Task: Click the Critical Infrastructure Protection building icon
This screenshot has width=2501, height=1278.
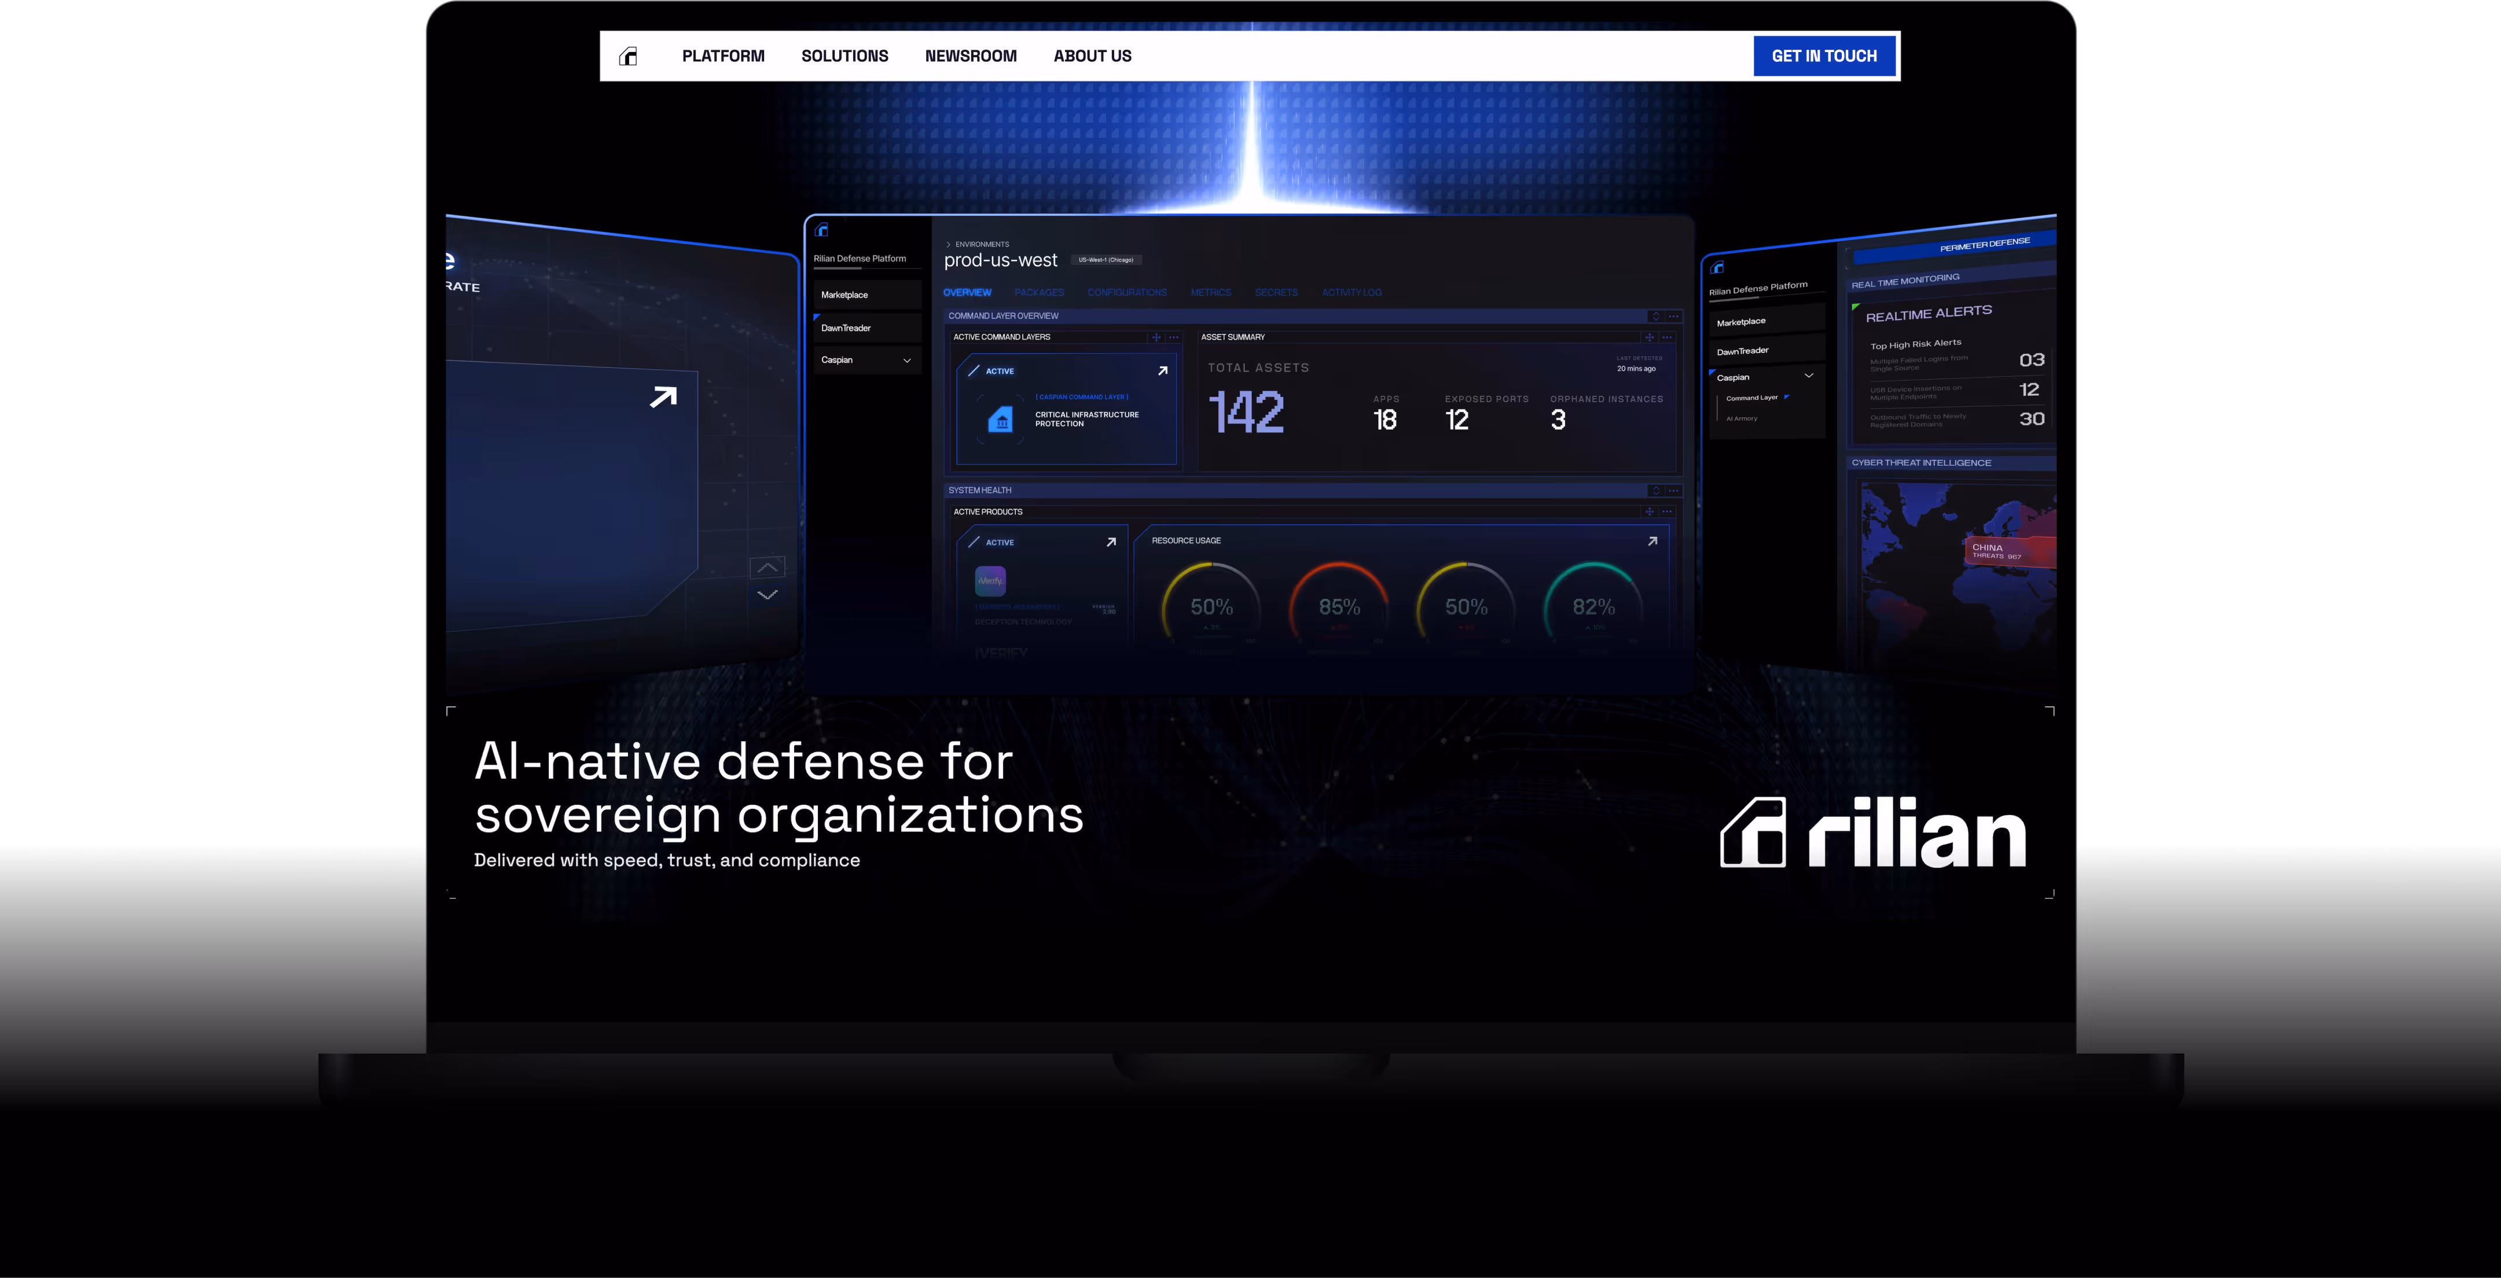Action: 1000,420
